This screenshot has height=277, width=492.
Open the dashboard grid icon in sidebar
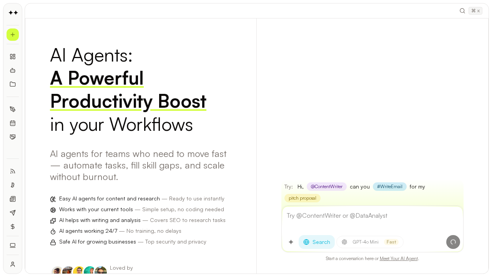13,57
